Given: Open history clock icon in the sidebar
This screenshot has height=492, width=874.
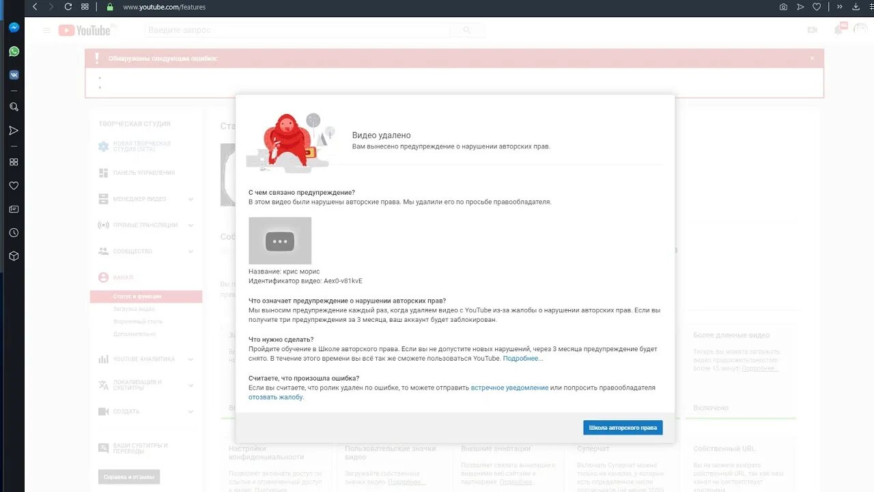Looking at the screenshot, I should (14, 232).
